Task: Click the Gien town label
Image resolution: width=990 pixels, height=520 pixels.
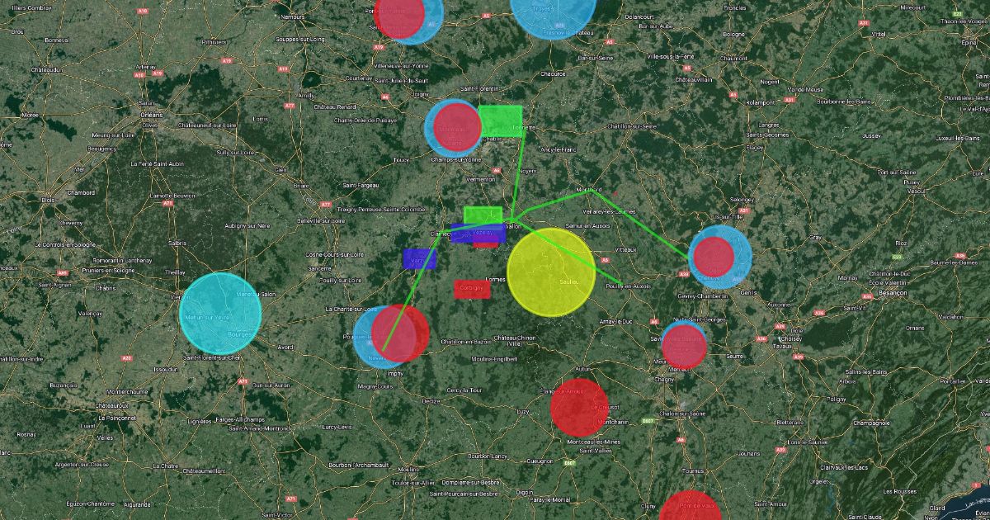Action: point(280,169)
